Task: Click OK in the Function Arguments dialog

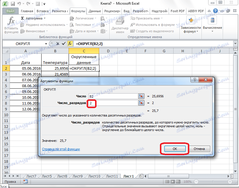Action: click(x=175, y=149)
